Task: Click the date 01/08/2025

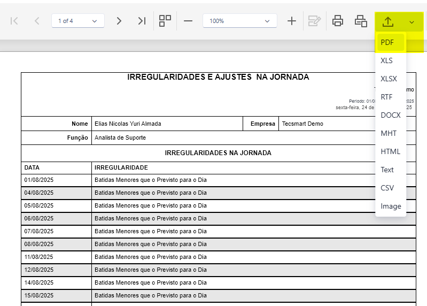Action: coord(39,180)
